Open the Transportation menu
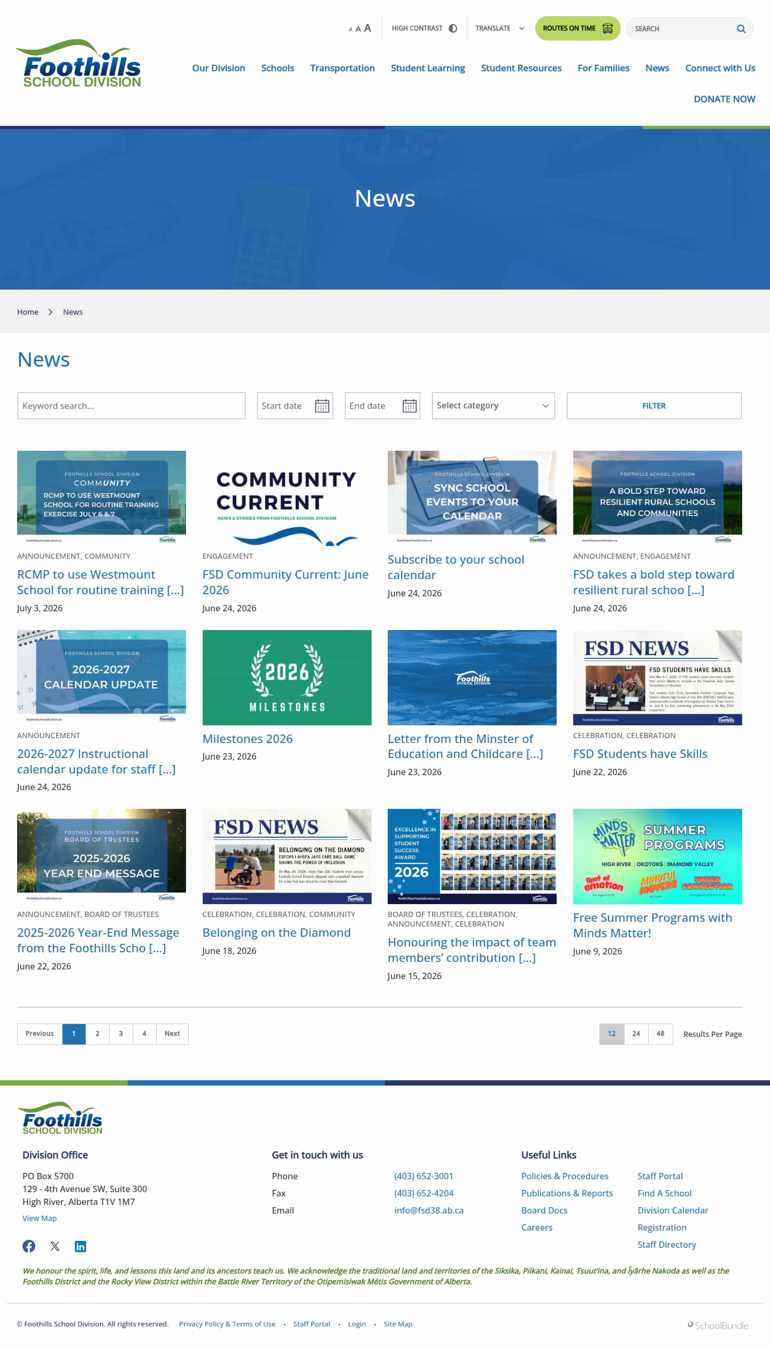 tap(342, 68)
